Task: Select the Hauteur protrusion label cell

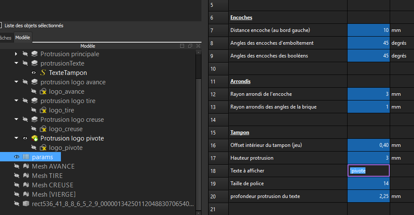Action: coord(288,158)
